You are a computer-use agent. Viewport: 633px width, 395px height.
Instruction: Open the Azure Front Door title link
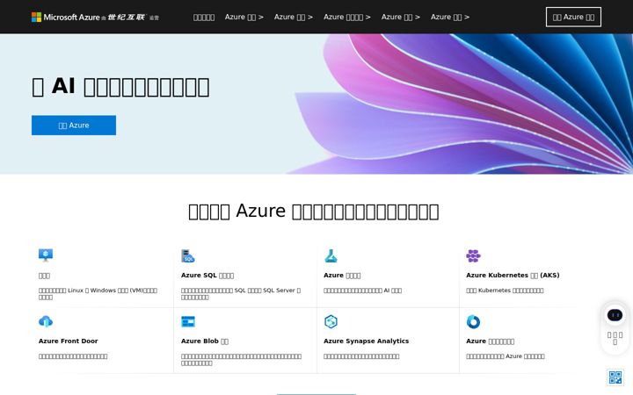click(69, 341)
